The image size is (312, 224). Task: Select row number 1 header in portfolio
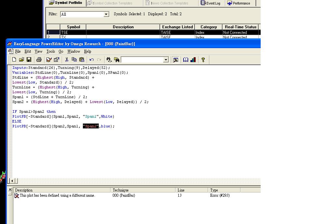[x=53, y=33]
